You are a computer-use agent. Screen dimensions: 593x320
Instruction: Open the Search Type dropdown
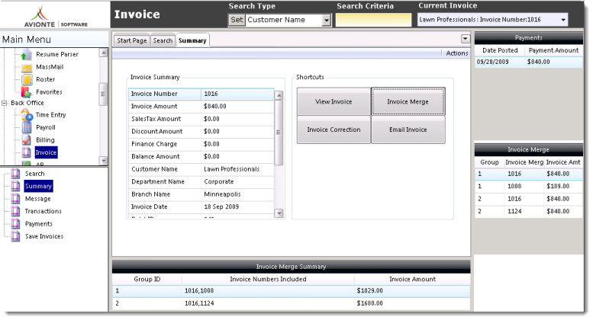click(x=327, y=21)
